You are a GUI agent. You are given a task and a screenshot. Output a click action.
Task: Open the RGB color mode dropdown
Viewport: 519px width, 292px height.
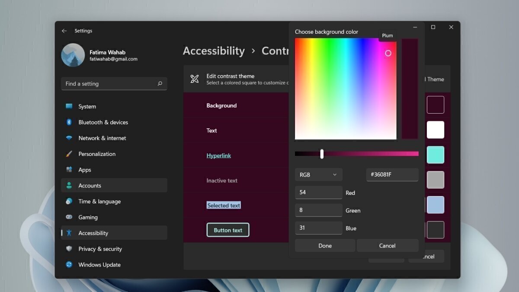pos(318,175)
